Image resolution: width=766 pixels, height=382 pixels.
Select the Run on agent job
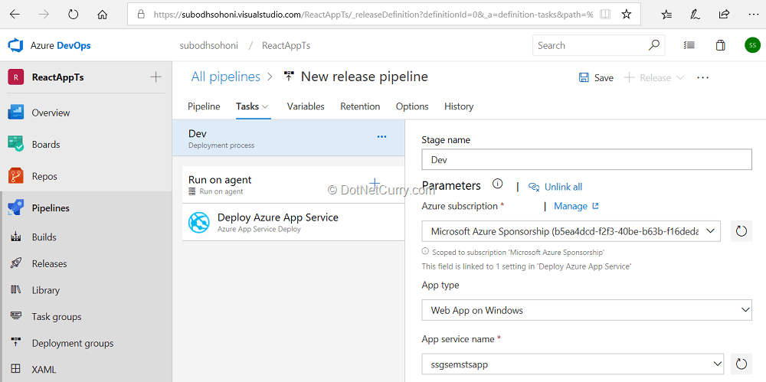(x=293, y=184)
